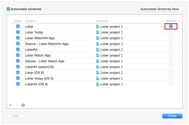
Task: Click the Container column header
Action: [x=102, y=21]
